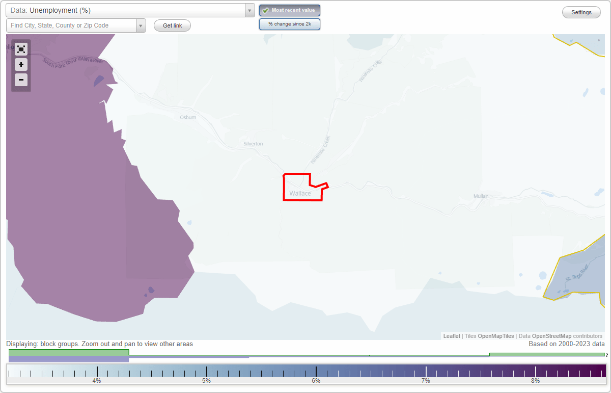Viewport: 611px width, 393px height.
Task: Click the Osburn map label
Action: coord(188,117)
